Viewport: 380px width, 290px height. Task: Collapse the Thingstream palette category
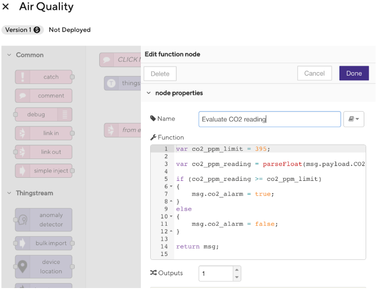click(x=9, y=193)
